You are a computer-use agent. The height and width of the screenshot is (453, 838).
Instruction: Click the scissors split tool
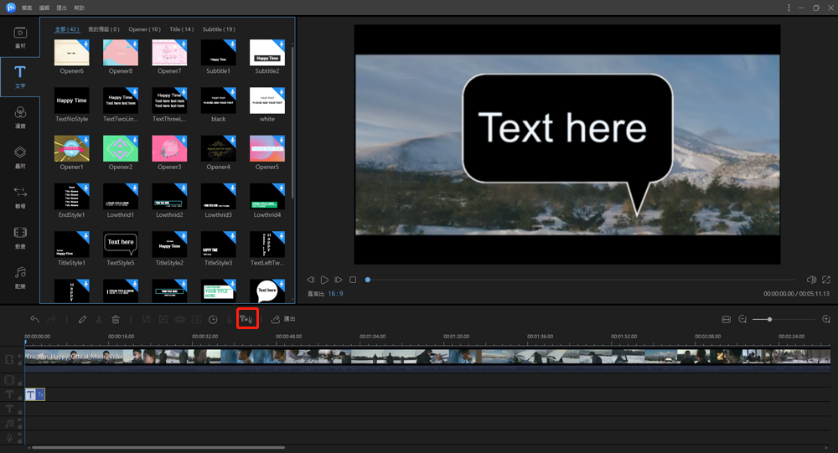99,320
